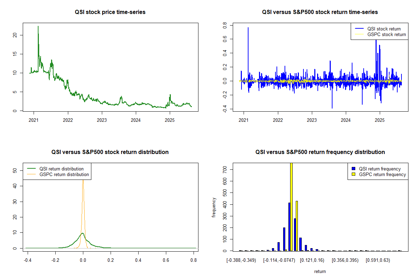420x280 pixels.
Task: Click the "QSI stock price time-series" chart title
Action: pos(110,12)
